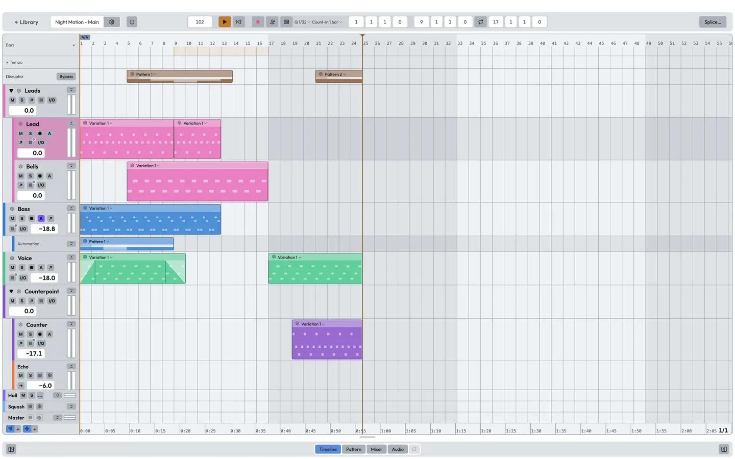Open the Bells Variation 1 clip menu

148,166
